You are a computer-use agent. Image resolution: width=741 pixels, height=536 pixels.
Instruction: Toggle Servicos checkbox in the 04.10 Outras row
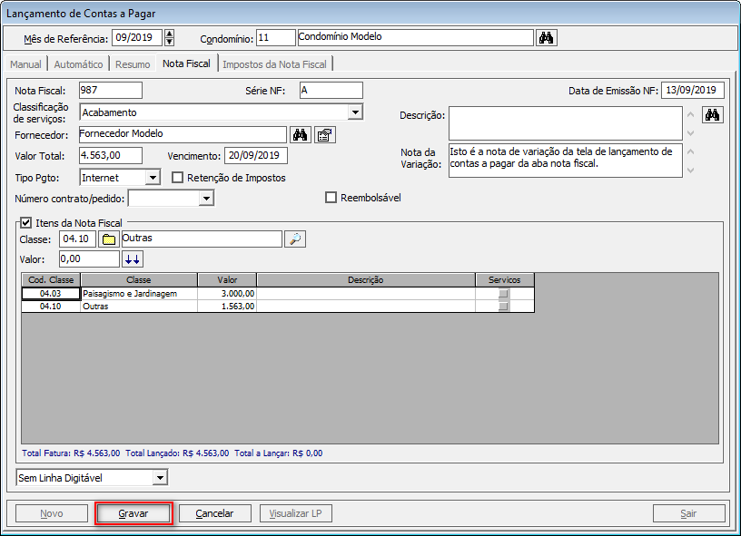(x=504, y=307)
